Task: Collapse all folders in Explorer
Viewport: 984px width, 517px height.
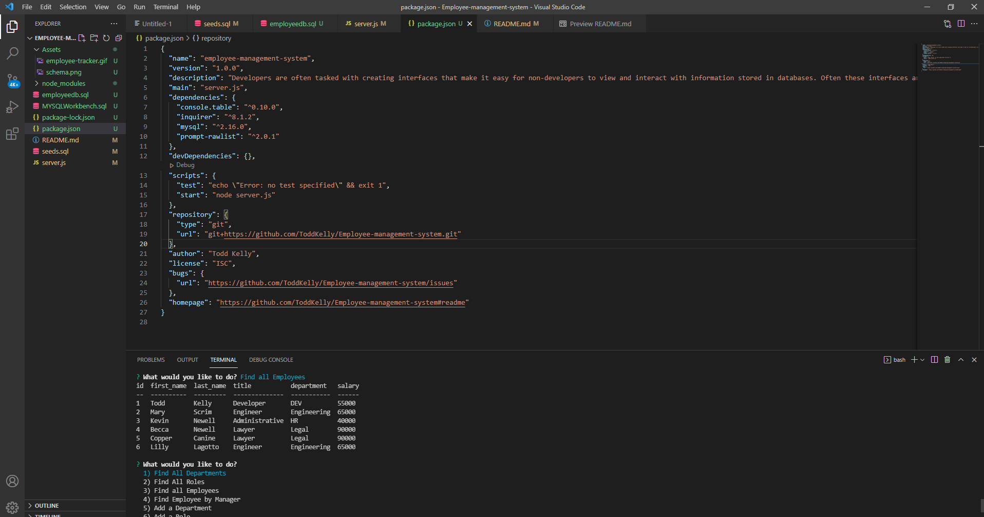Action: (x=119, y=38)
